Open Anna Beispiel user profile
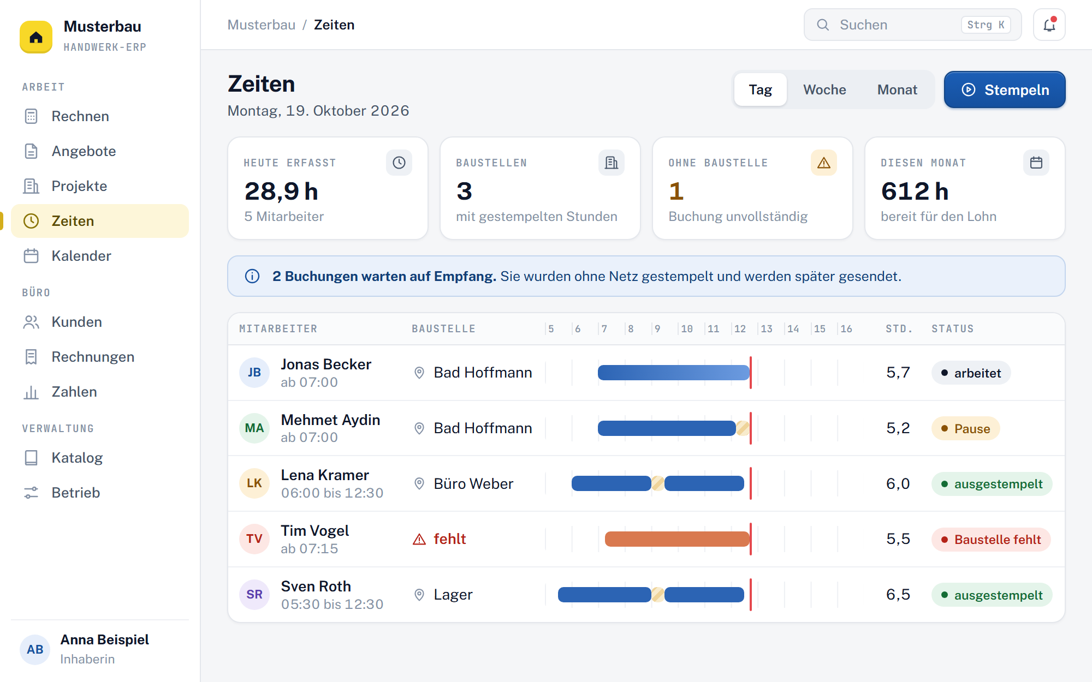 point(100,649)
